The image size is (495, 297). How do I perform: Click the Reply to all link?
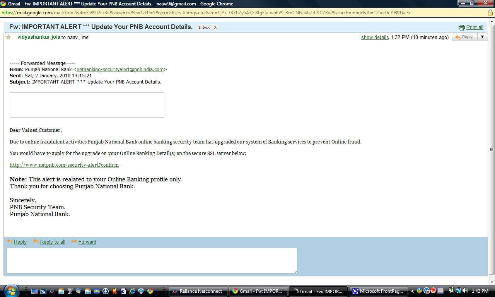(53, 242)
